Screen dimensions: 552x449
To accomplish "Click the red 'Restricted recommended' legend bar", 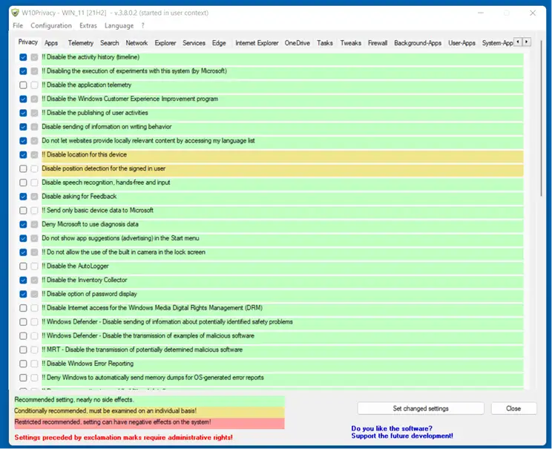I will coord(149,422).
